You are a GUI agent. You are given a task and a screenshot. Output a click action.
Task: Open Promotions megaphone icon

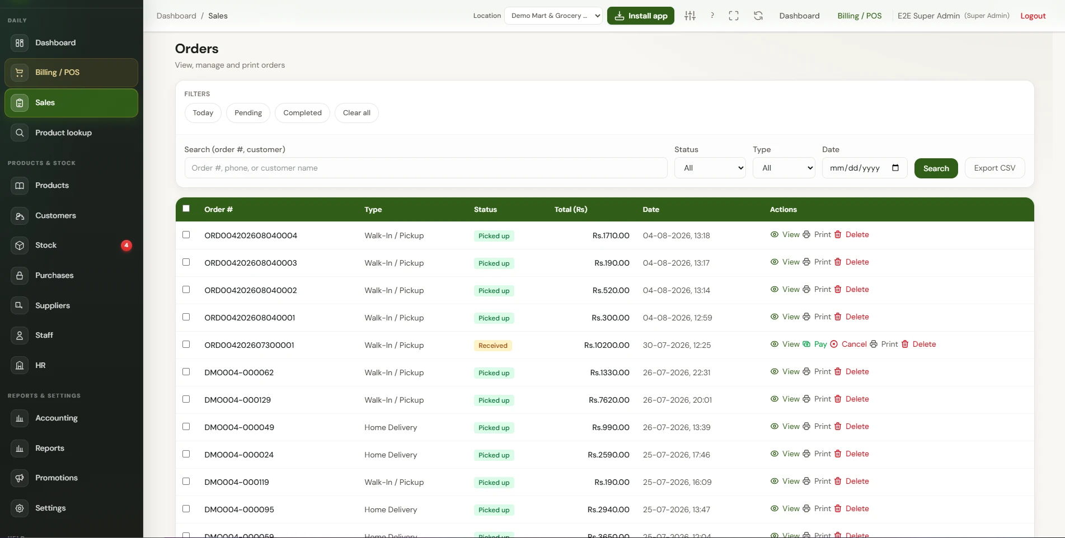pyautogui.click(x=20, y=478)
